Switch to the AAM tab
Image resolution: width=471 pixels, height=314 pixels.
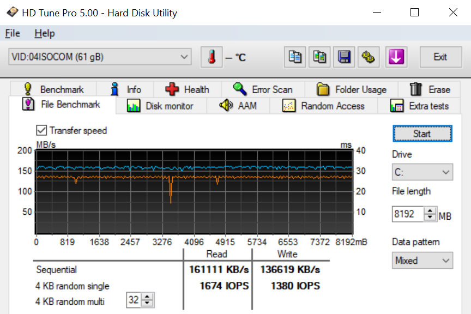tap(238, 106)
